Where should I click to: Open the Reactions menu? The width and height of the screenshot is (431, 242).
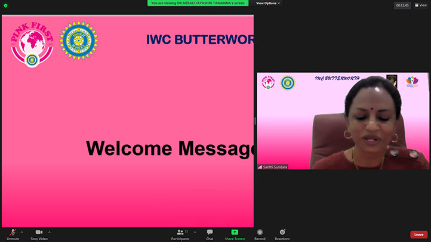(282, 233)
